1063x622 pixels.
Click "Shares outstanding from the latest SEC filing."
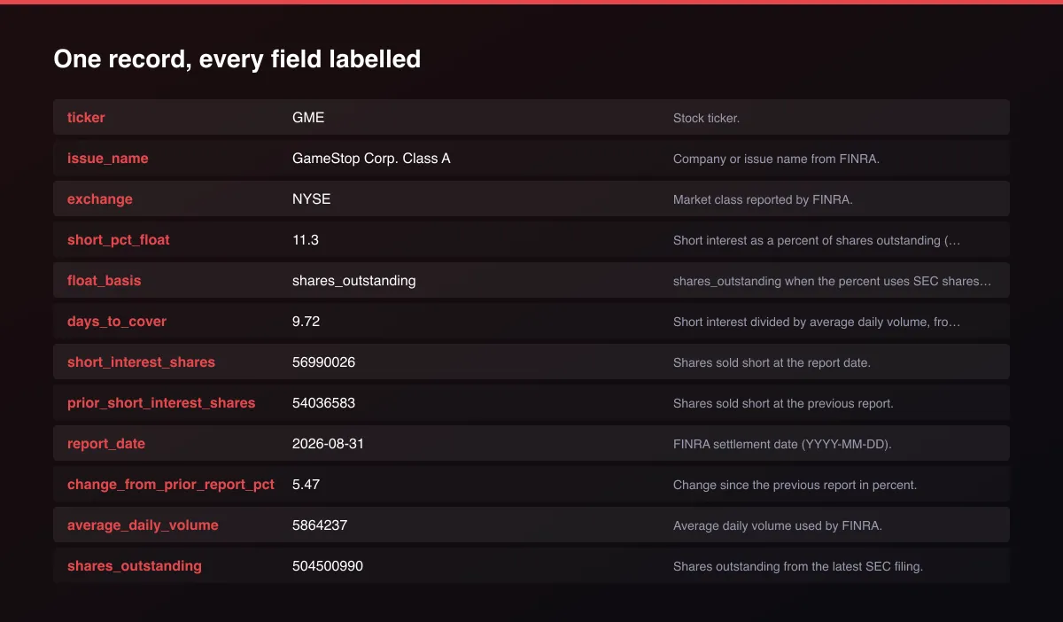(x=798, y=566)
